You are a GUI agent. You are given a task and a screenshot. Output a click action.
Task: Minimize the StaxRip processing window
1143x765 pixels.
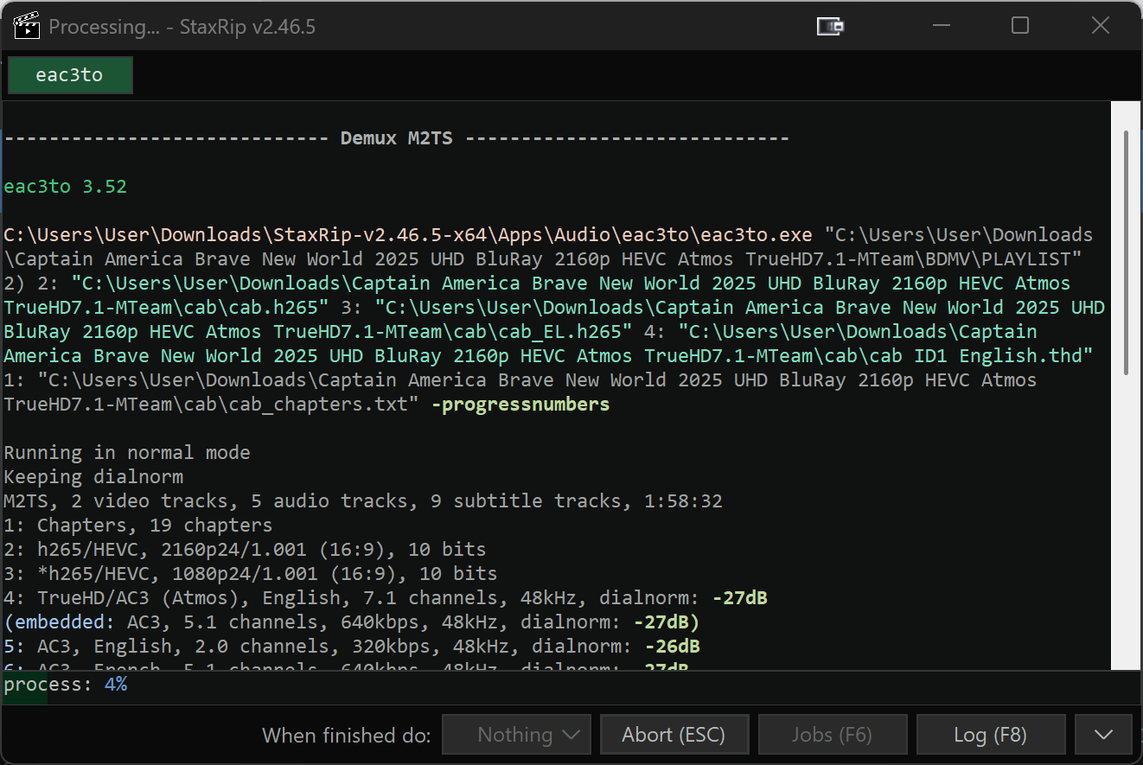click(940, 26)
